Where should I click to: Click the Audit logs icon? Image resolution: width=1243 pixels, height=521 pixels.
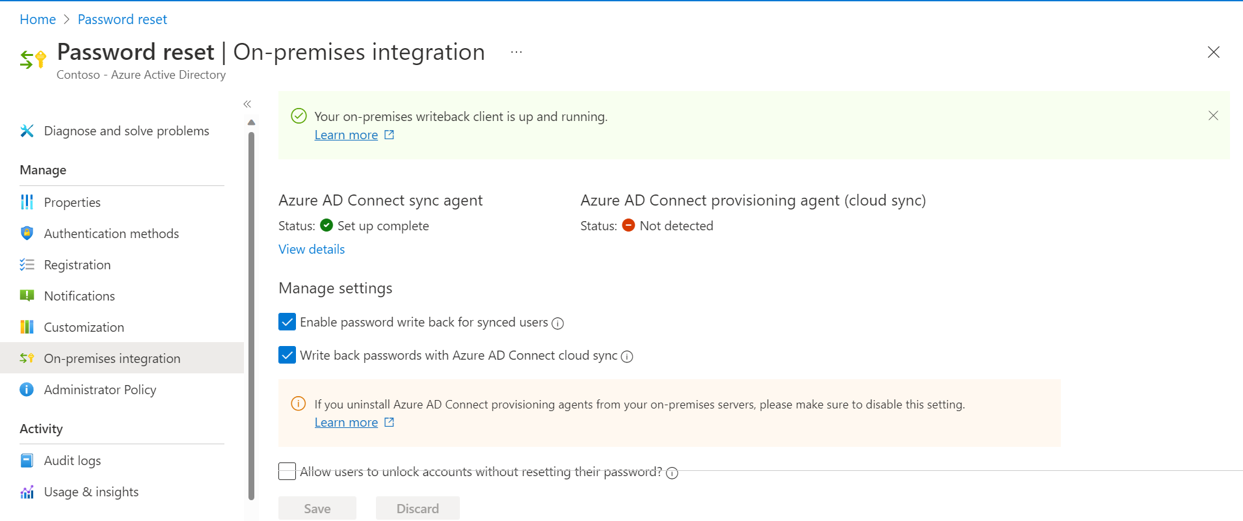click(x=27, y=460)
